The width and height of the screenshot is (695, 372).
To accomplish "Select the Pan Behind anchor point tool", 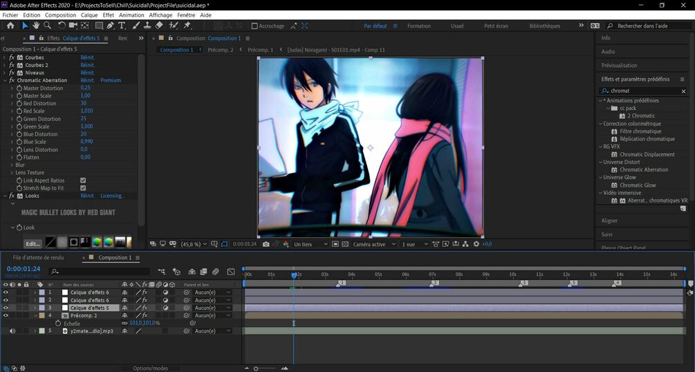I will coord(84,26).
